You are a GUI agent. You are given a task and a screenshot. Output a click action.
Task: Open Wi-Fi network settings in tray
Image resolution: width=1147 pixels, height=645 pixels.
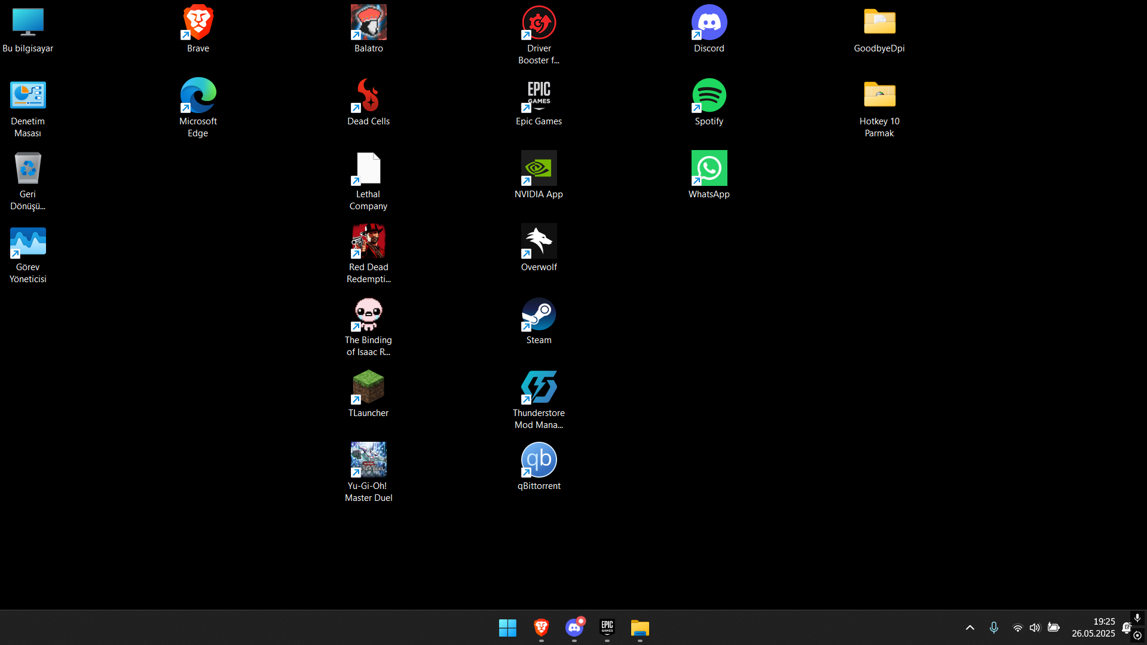[1017, 628]
